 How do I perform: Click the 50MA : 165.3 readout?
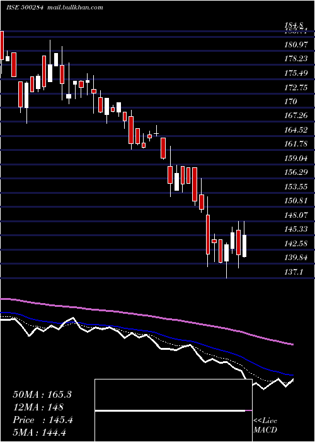coord(42,395)
